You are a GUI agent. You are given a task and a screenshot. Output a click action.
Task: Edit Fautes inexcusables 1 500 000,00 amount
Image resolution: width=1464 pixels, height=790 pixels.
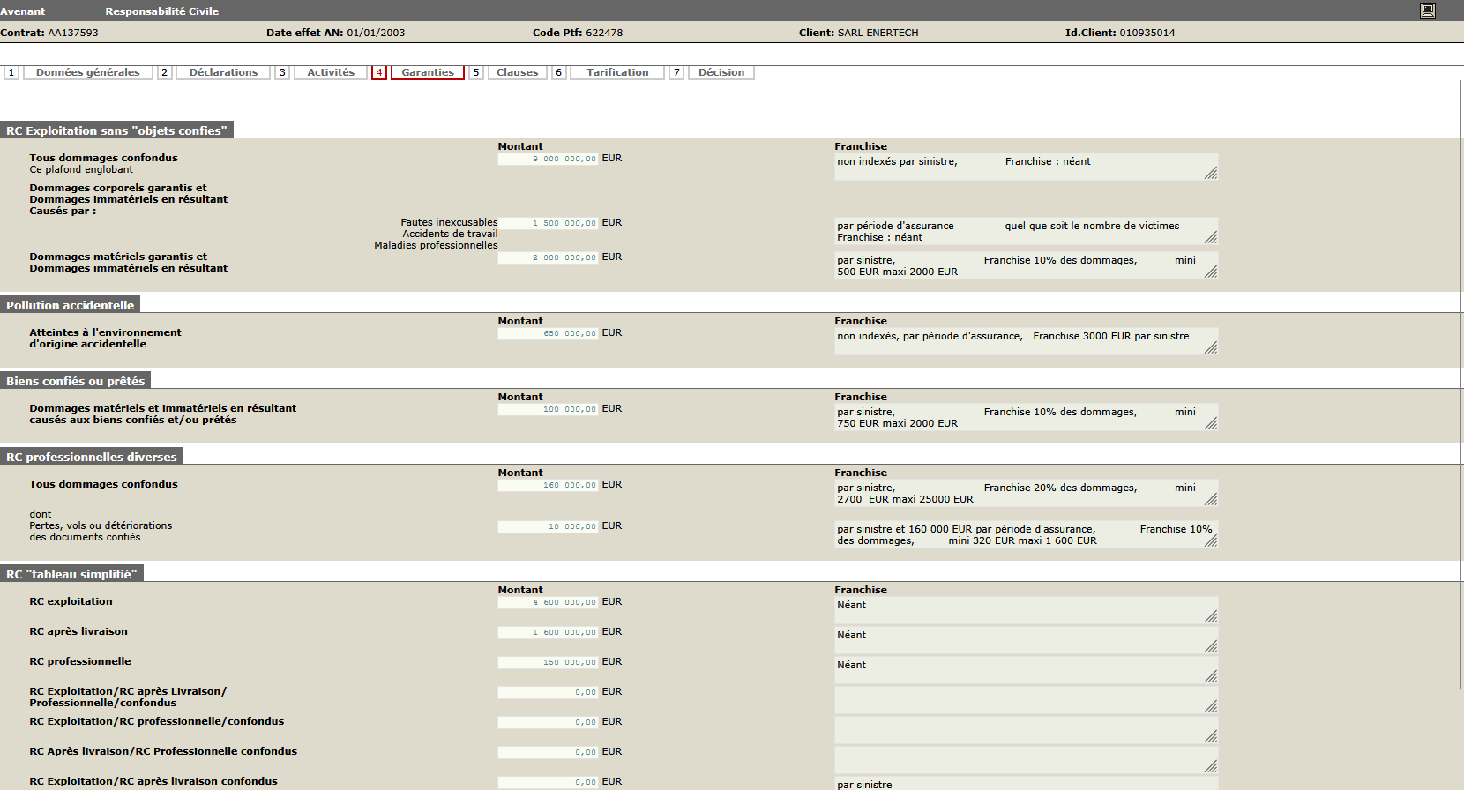[548, 223]
